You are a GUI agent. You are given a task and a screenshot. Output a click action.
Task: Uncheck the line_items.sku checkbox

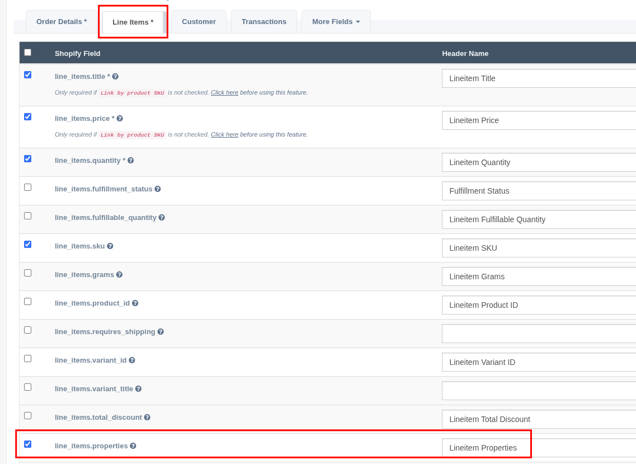click(x=28, y=245)
